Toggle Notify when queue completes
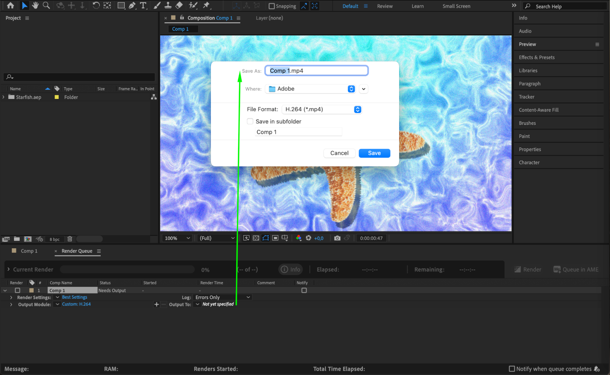 tap(512, 369)
